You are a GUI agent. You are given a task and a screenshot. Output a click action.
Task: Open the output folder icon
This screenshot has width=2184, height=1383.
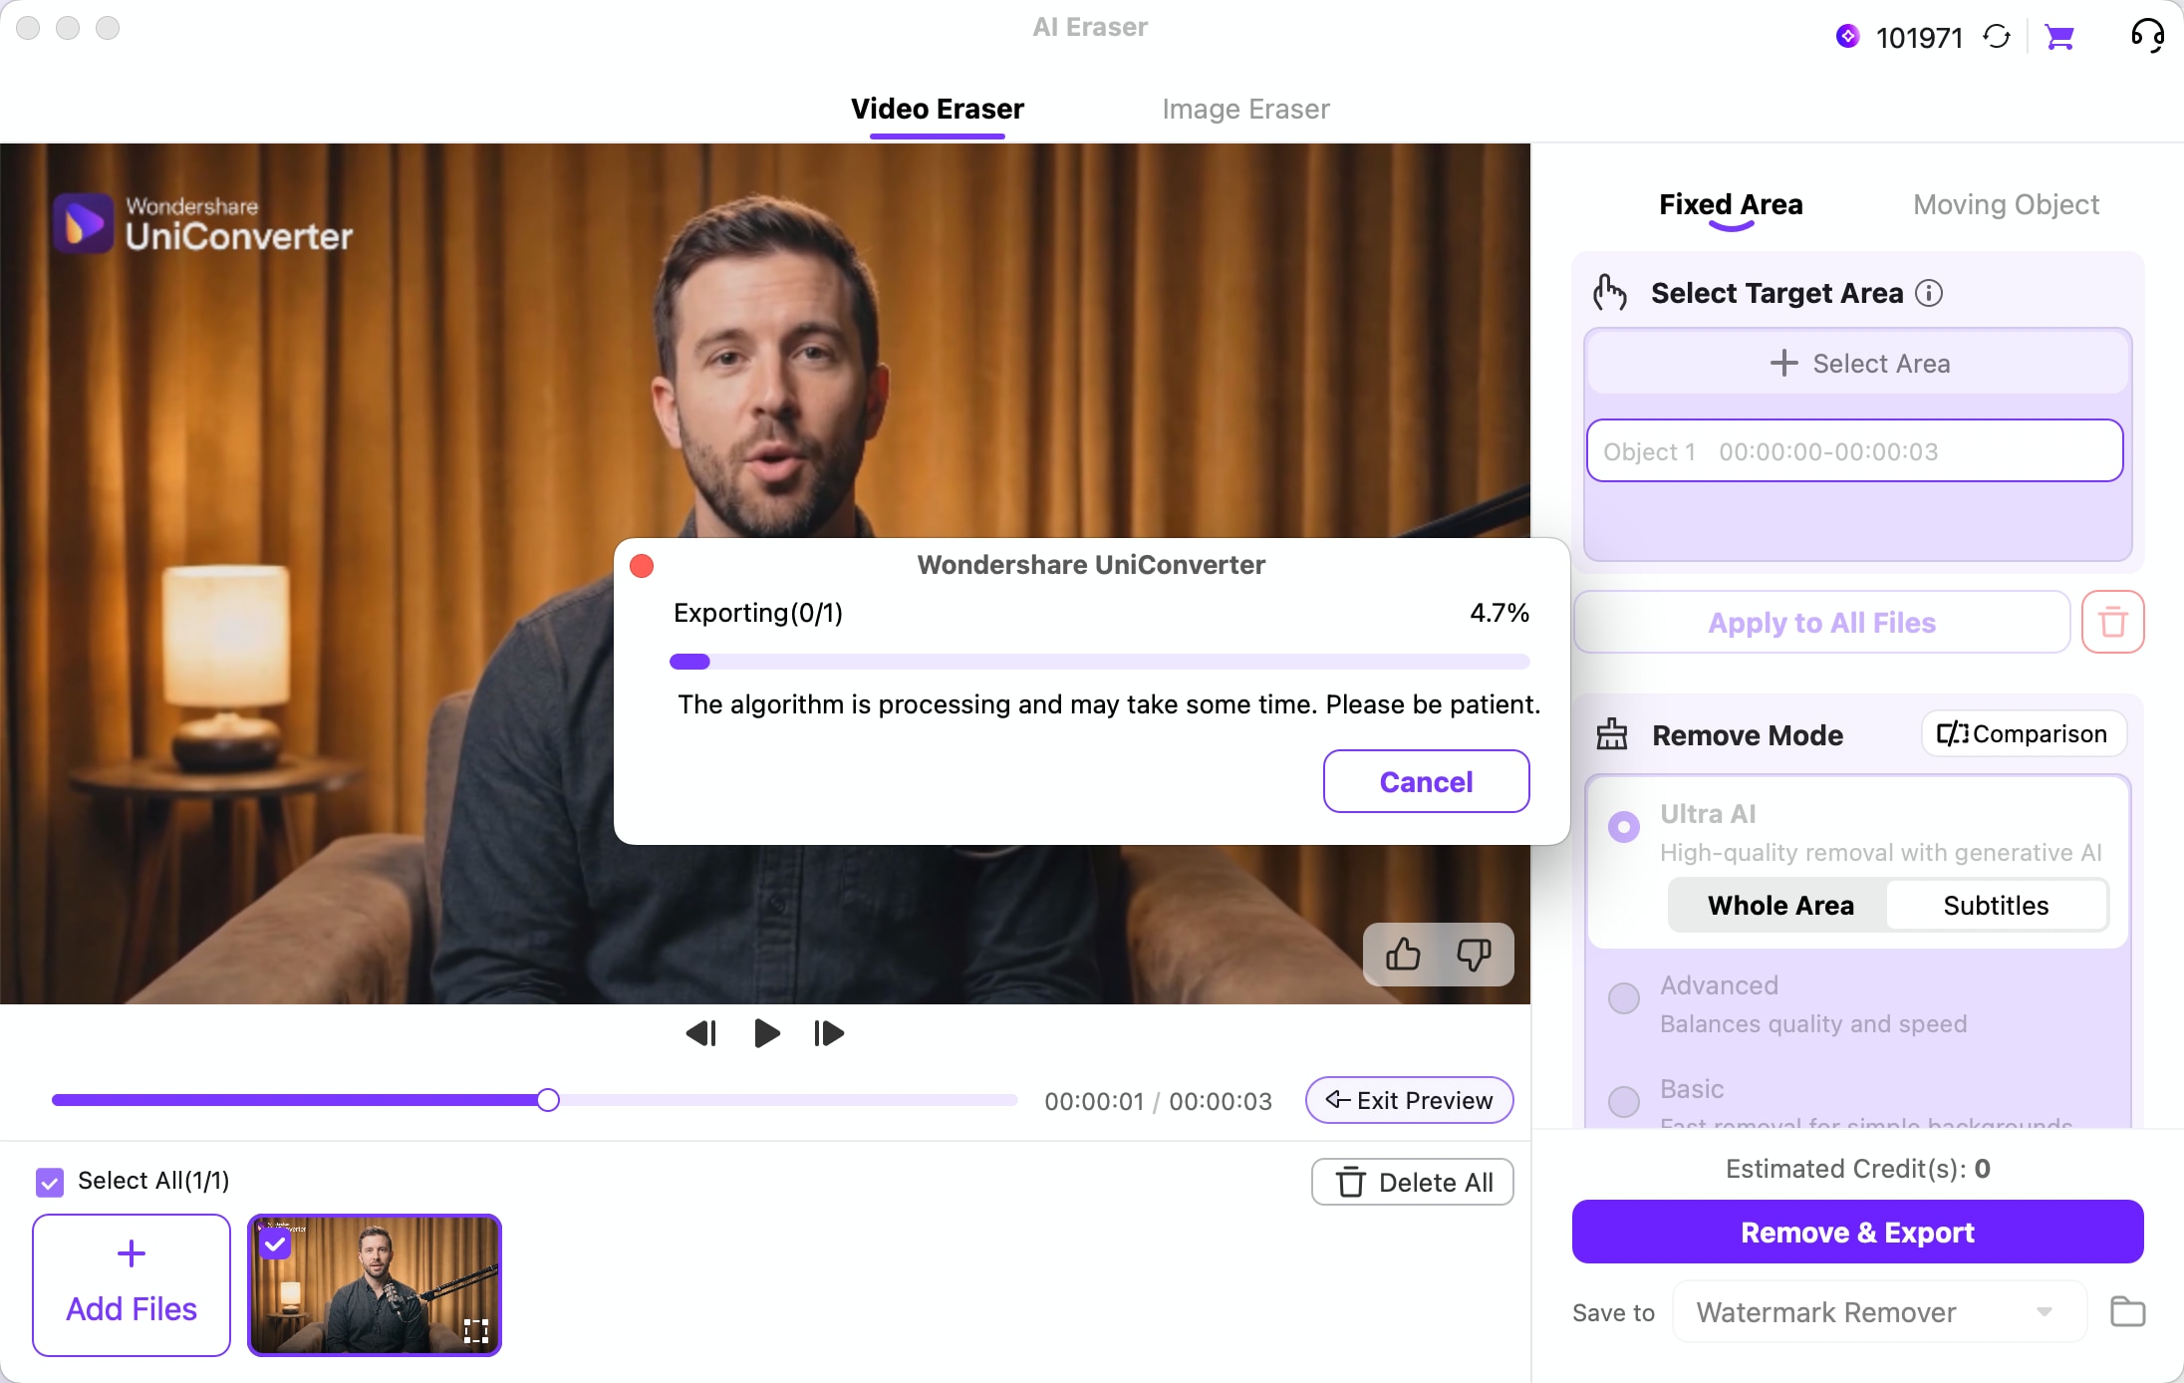click(x=2127, y=1311)
